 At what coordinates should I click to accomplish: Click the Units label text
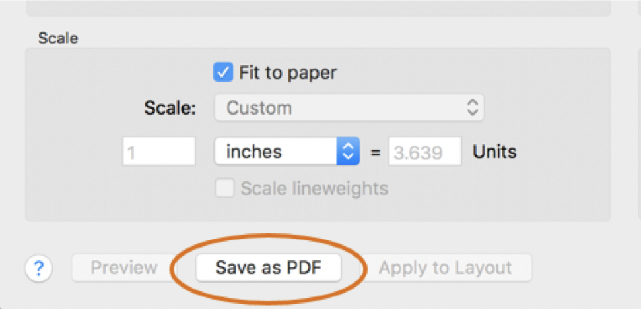click(494, 152)
